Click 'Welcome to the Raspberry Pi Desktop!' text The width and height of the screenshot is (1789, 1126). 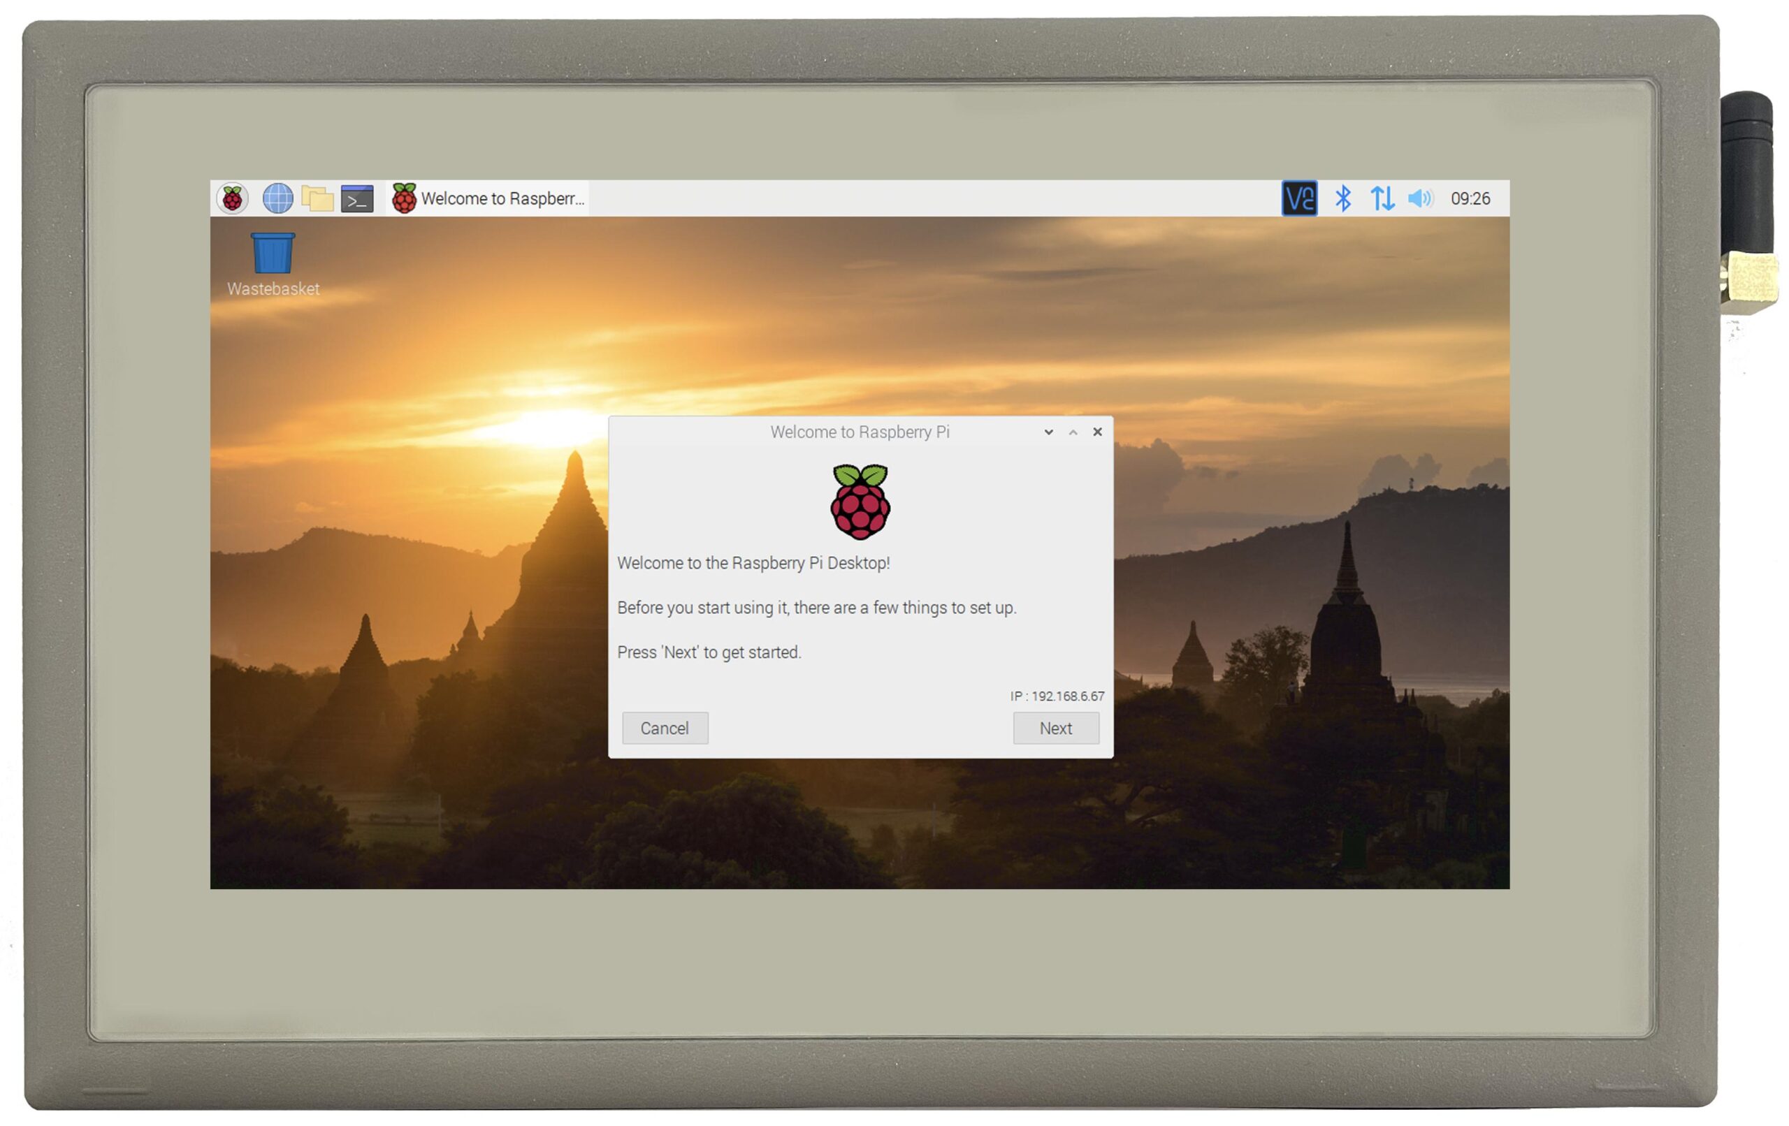753,563
